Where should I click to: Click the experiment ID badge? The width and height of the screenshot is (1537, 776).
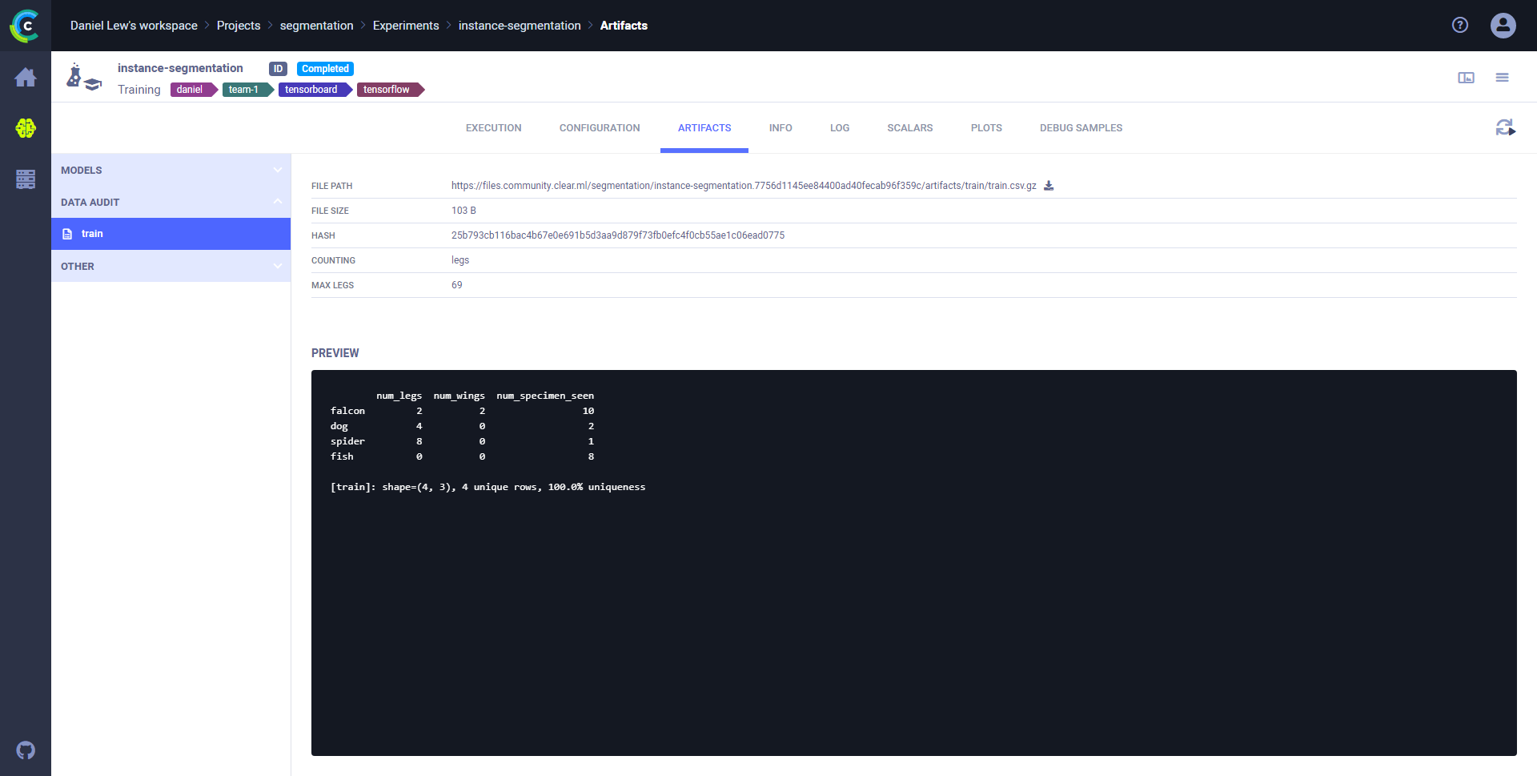click(x=278, y=68)
